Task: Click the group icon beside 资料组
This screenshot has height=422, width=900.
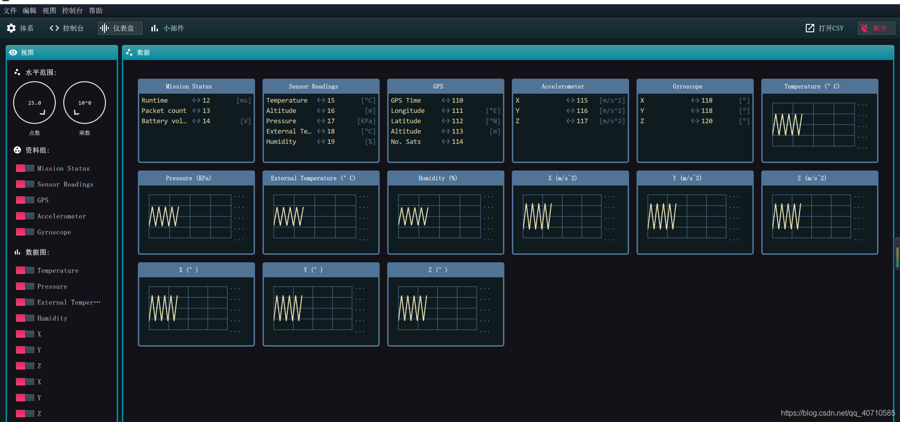Action: coord(17,150)
